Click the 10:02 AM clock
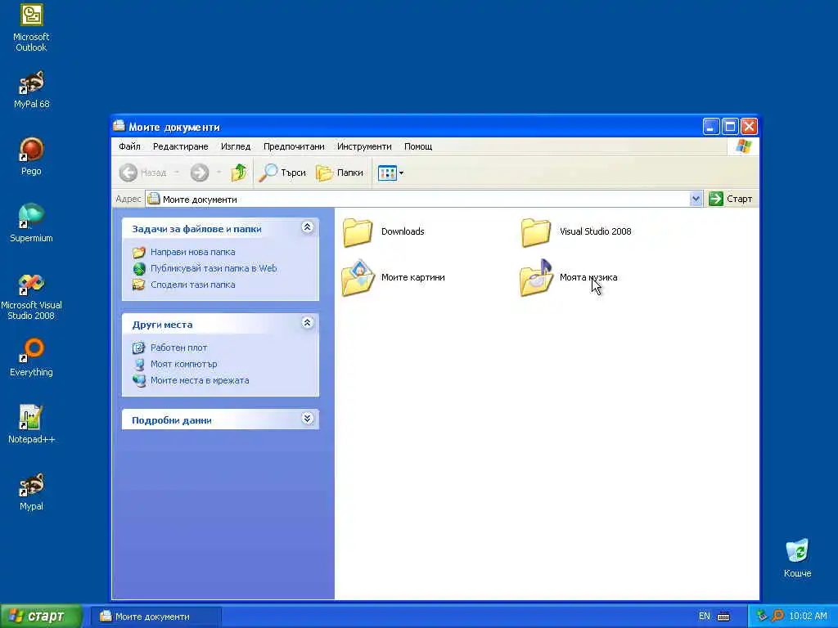This screenshot has width=838, height=628. coord(808,617)
